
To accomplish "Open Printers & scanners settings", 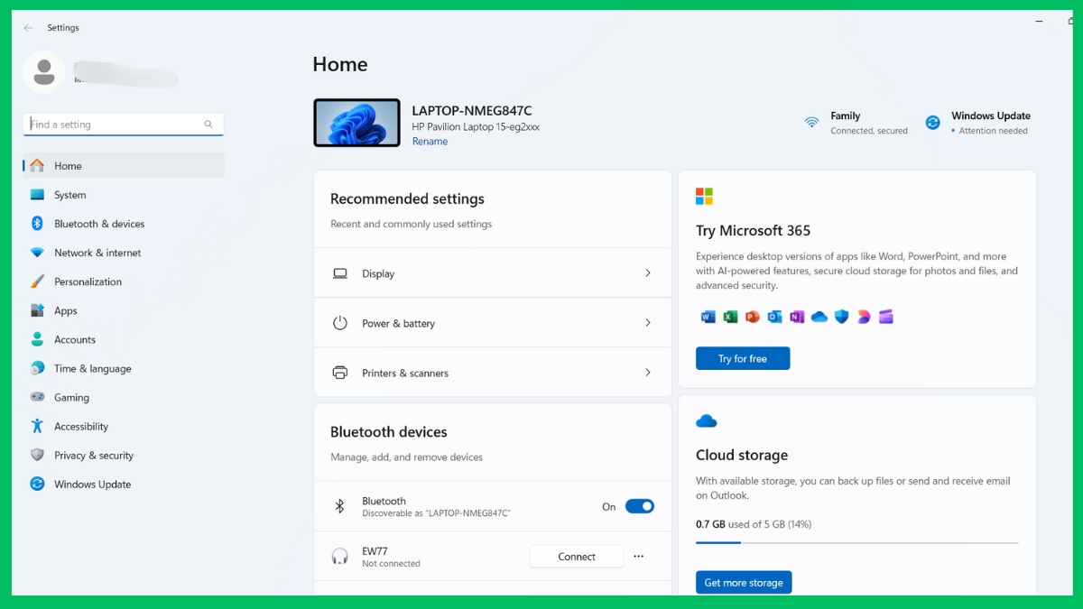I will [493, 372].
